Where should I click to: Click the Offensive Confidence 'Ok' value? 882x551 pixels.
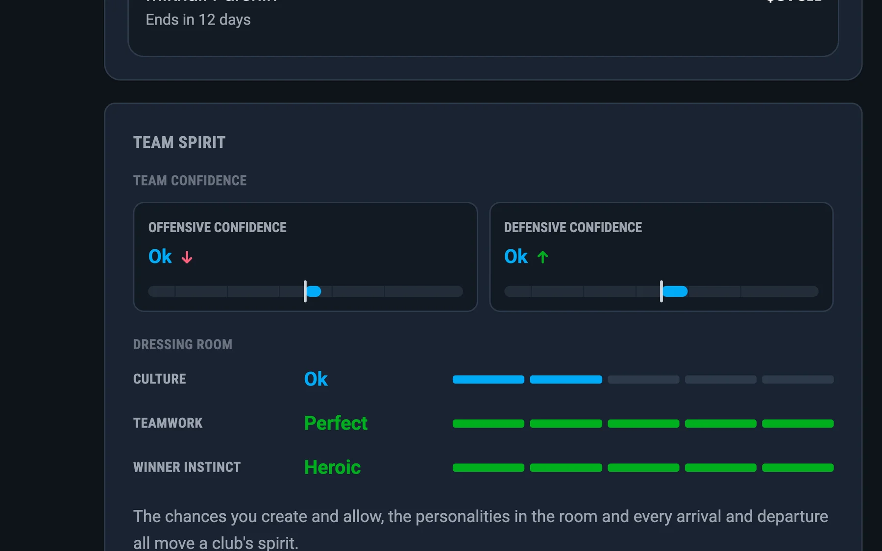point(160,257)
